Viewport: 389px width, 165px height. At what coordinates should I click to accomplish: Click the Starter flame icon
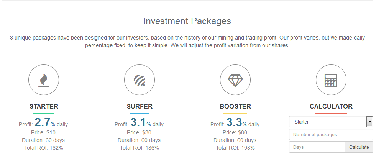[44, 80]
